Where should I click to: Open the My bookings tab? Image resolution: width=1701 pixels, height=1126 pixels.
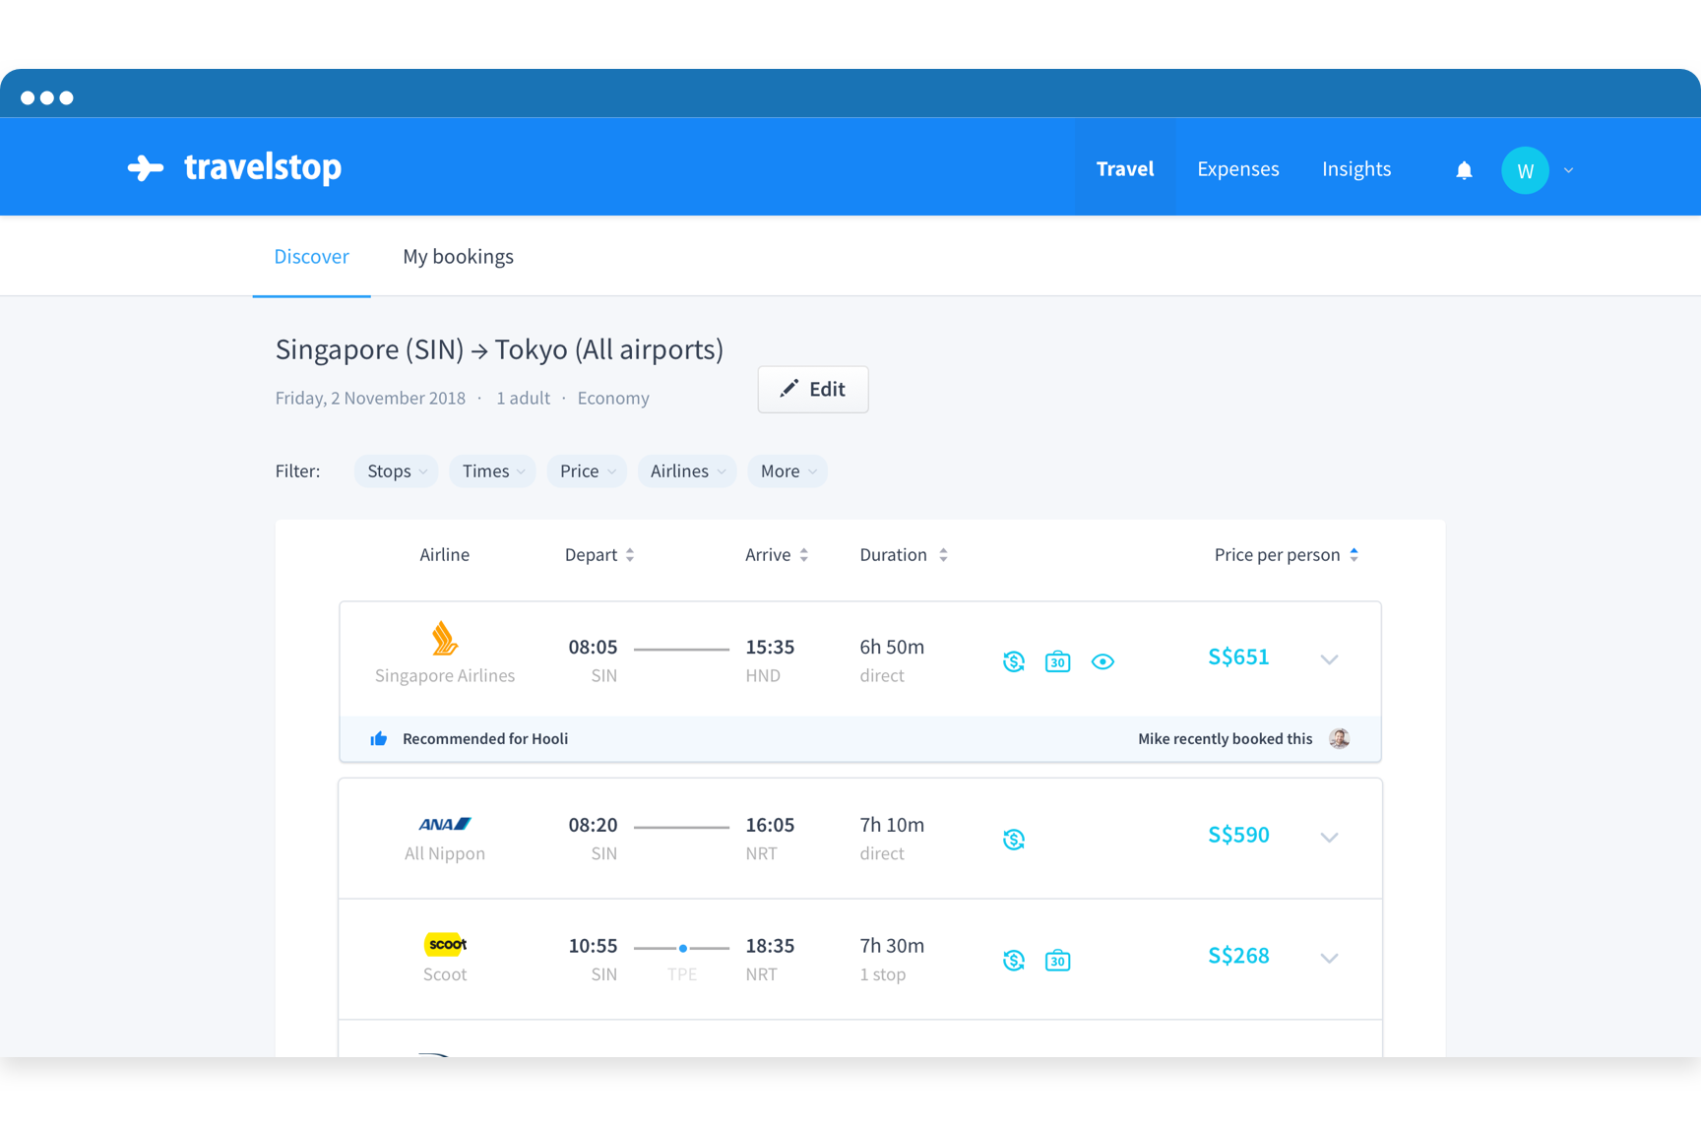pyautogui.click(x=458, y=257)
